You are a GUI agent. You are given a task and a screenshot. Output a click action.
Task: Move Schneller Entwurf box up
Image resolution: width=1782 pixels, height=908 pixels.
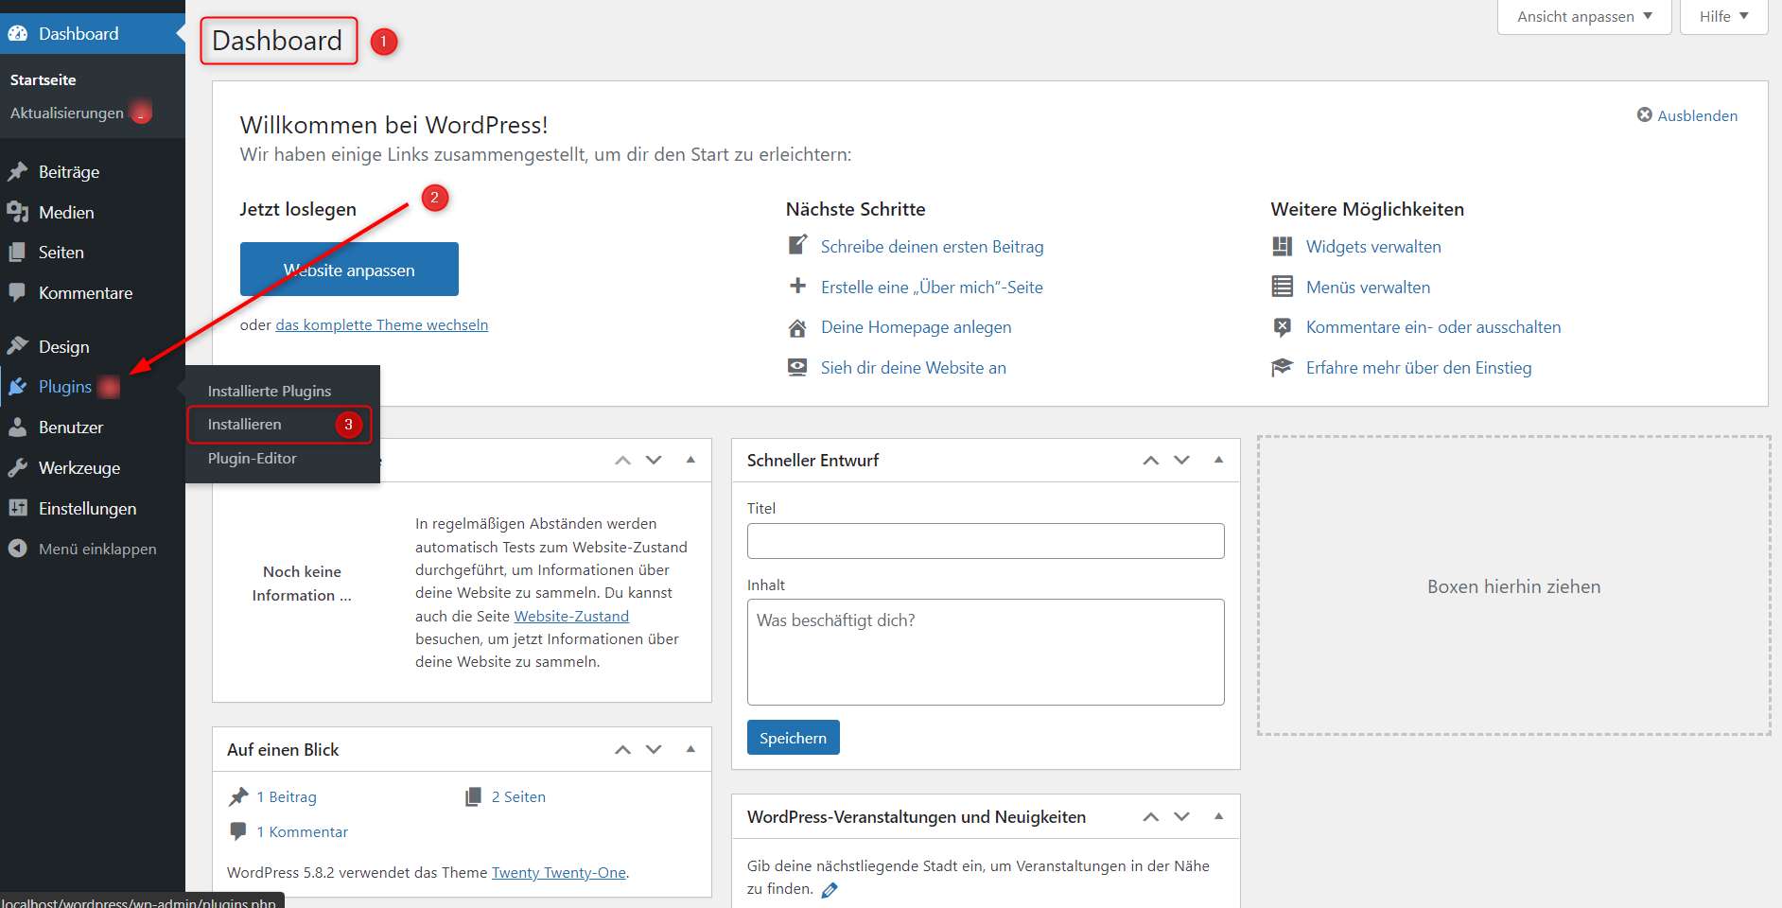click(x=1151, y=461)
